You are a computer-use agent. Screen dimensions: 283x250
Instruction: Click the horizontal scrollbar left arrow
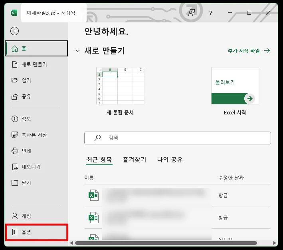(72, 243)
